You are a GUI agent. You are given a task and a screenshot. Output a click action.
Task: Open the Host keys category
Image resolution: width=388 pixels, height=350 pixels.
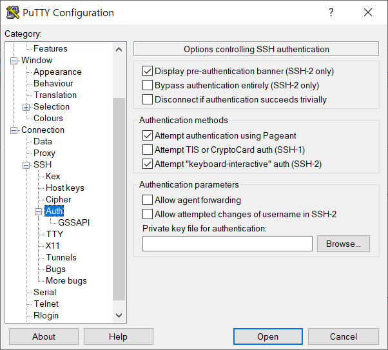(65, 188)
